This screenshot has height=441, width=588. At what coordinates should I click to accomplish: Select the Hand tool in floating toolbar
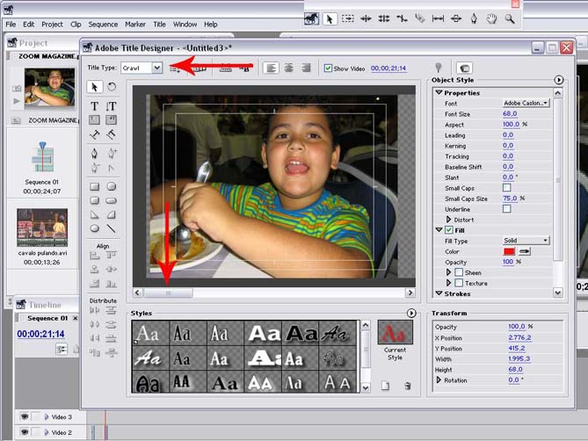tap(493, 18)
